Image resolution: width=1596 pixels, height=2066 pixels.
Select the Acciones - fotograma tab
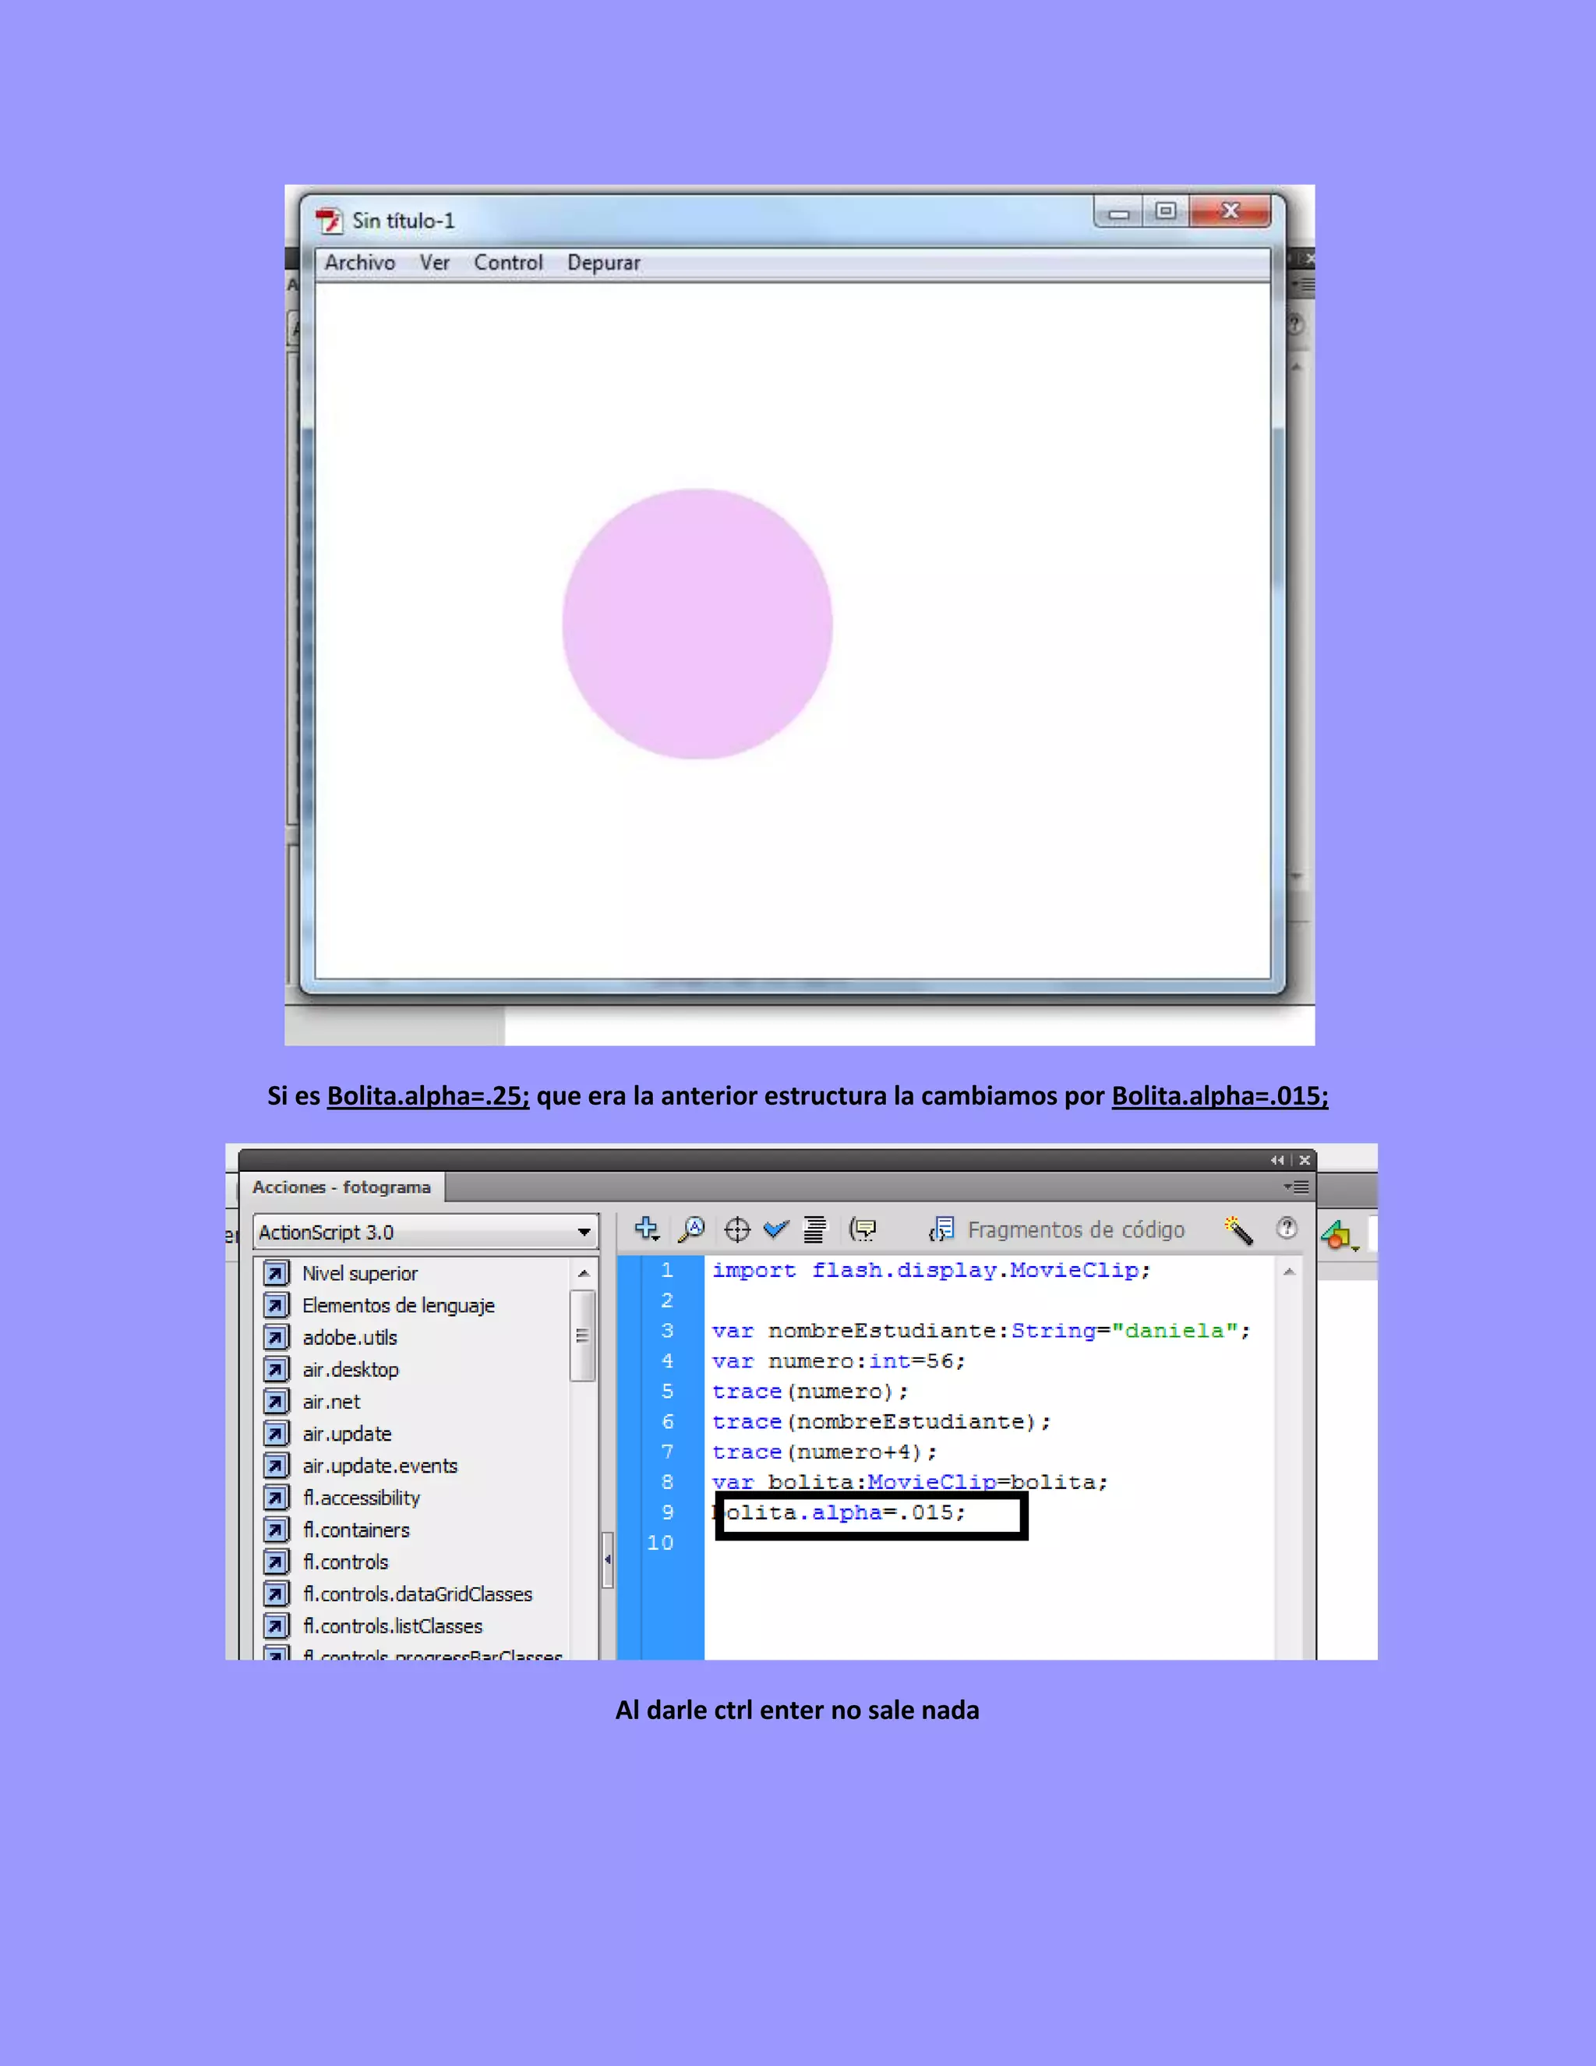341,1187
